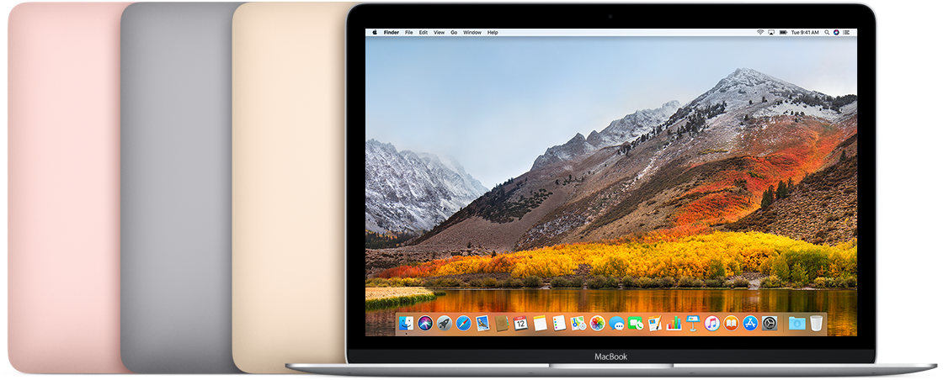Activate Siri in the menu bar
The height and width of the screenshot is (380, 943).
pos(837,33)
